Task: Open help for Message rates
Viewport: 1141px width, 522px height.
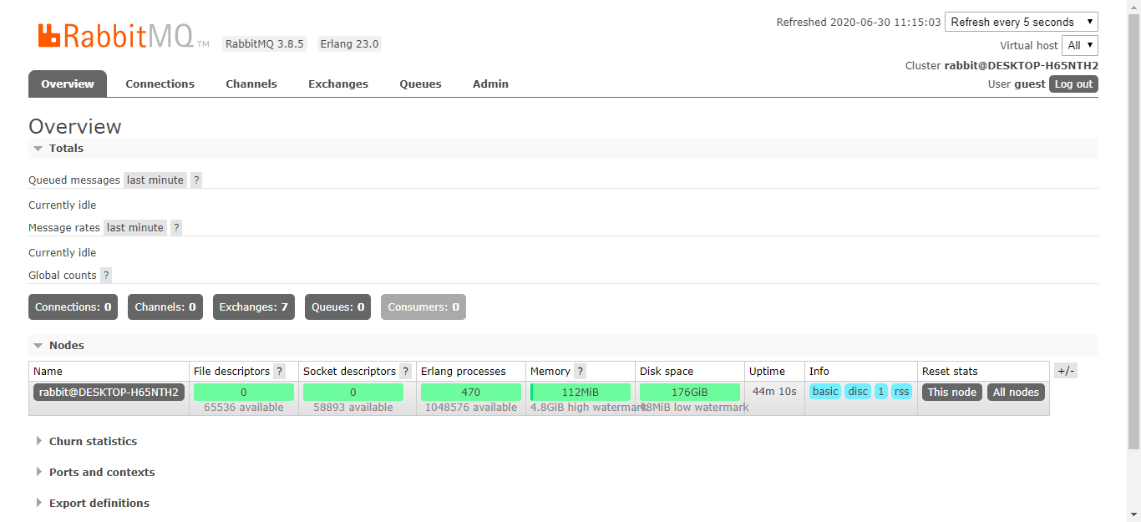Action: 176,227
